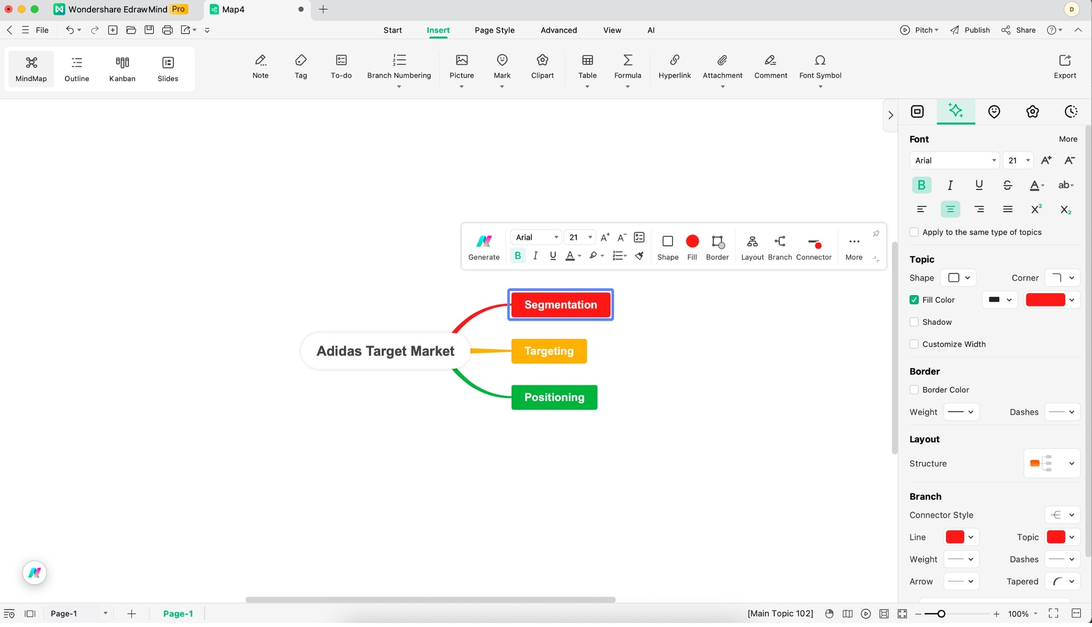Click More in the floating toolbar
Viewport: 1092px width, 627px height.
[854, 247]
